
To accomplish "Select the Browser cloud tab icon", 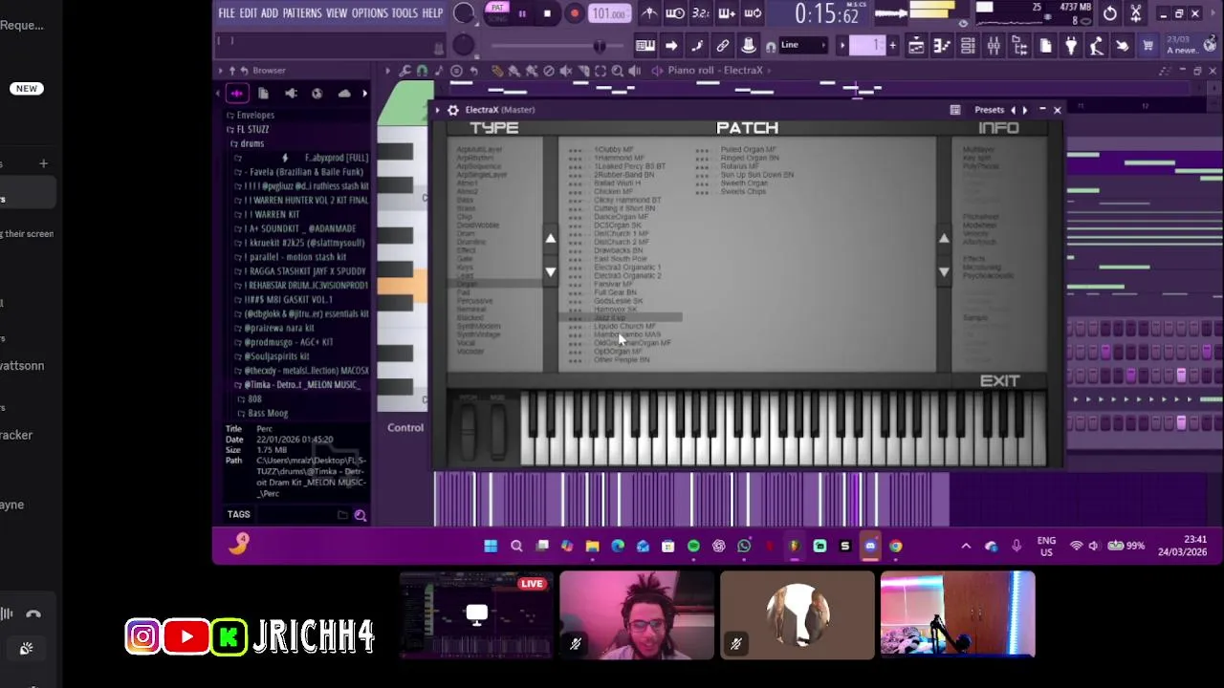I will [x=344, y=93].
